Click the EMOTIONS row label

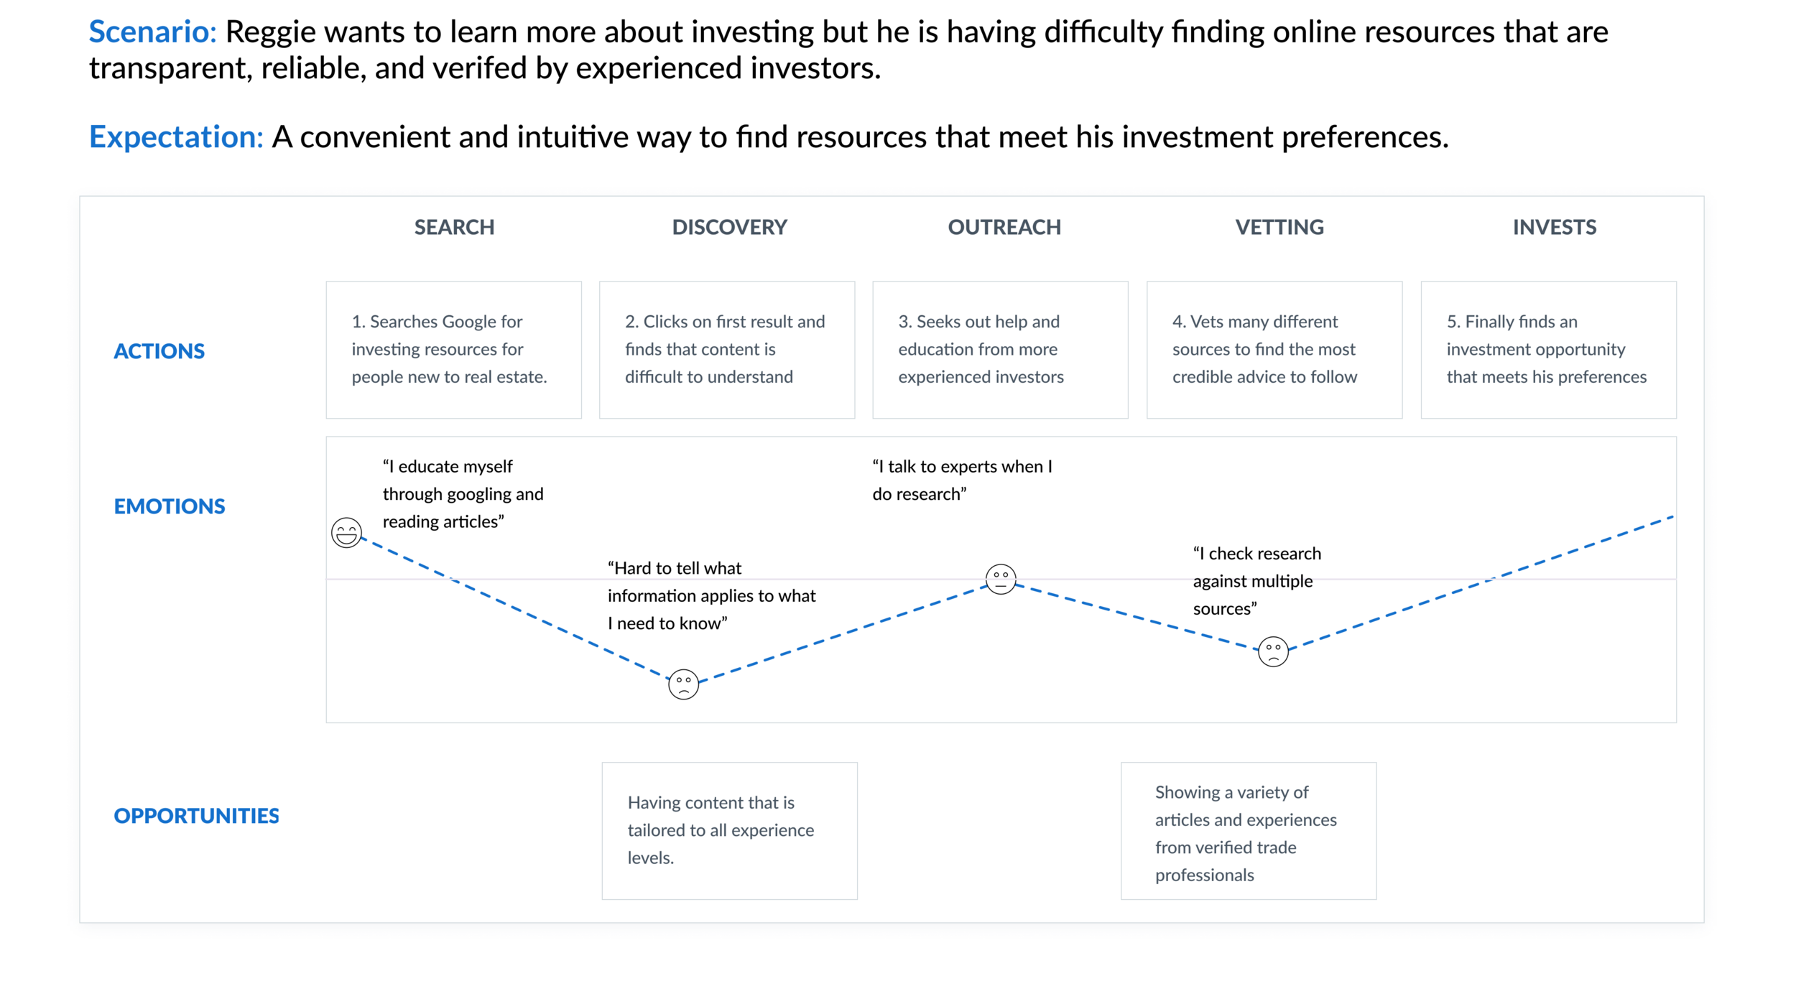click(170, 506)
